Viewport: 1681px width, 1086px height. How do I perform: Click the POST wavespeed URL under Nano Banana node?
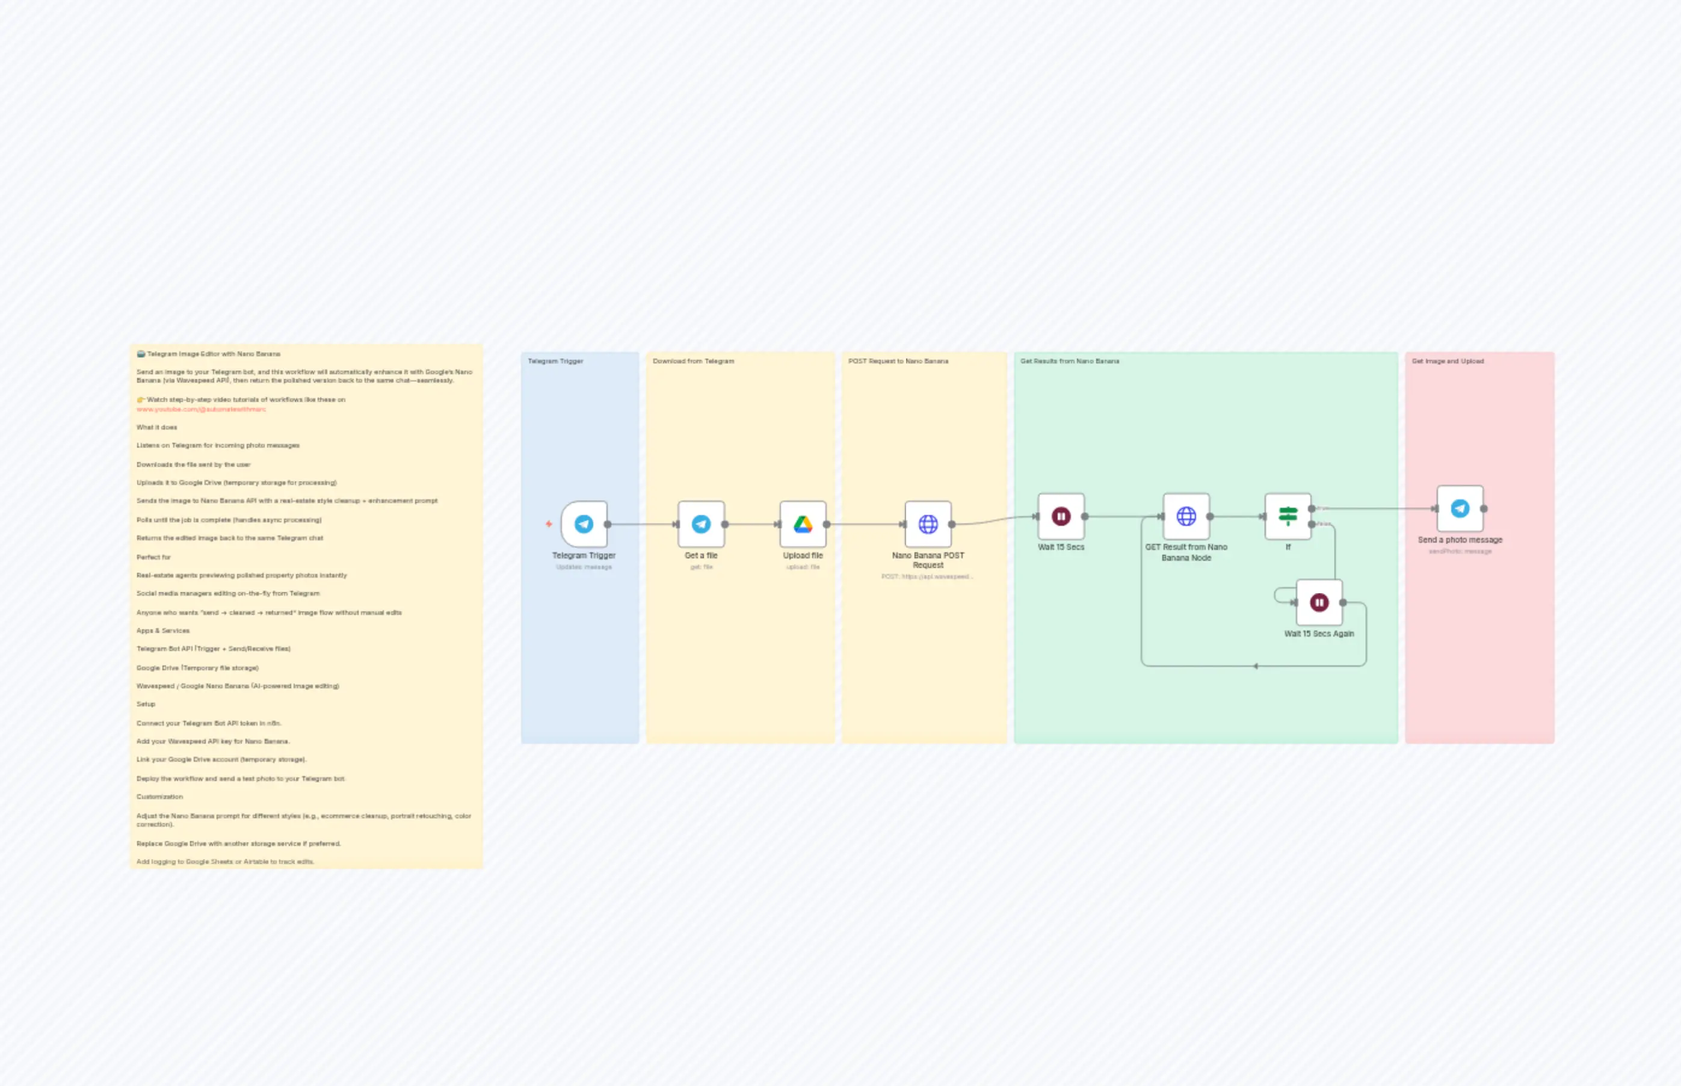(927, 575)
